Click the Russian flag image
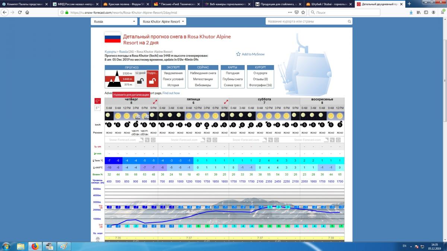 (112, 38)
